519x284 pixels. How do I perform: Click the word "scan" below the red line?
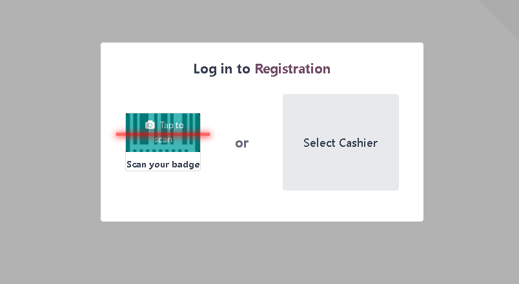tap(163, 140)
